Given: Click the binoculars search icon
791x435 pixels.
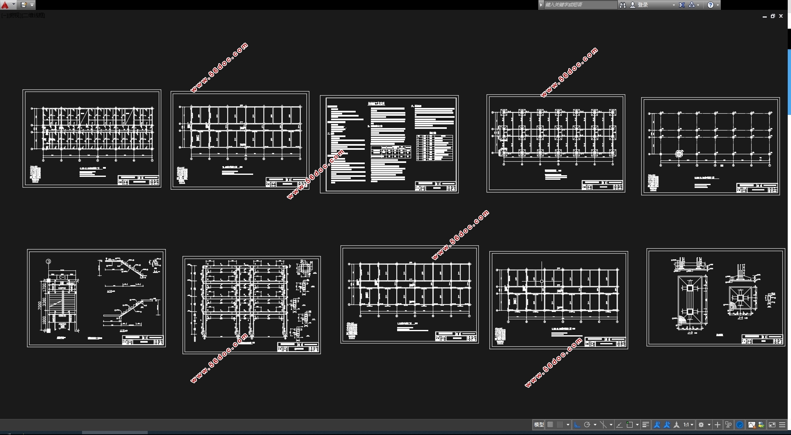Looking at the screenshot, I should coord(623,5).
